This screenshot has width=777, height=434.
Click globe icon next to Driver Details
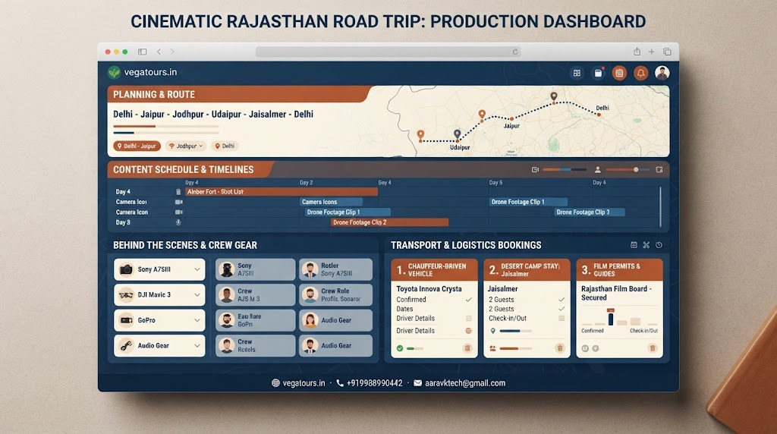click(x=468, y=331)
